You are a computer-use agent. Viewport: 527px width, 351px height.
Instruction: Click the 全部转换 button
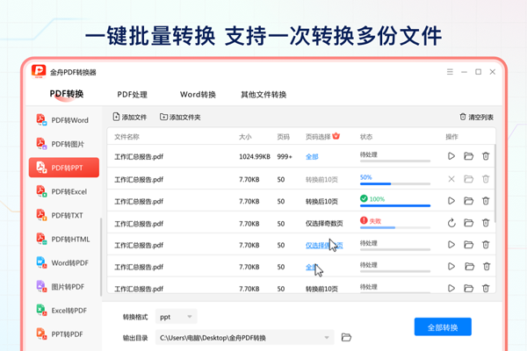pyautogui.click(x=443, y=326)
